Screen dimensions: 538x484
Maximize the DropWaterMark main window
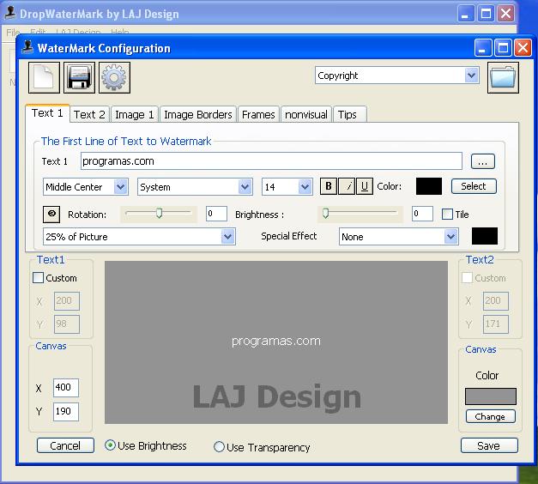click(486, 14)
